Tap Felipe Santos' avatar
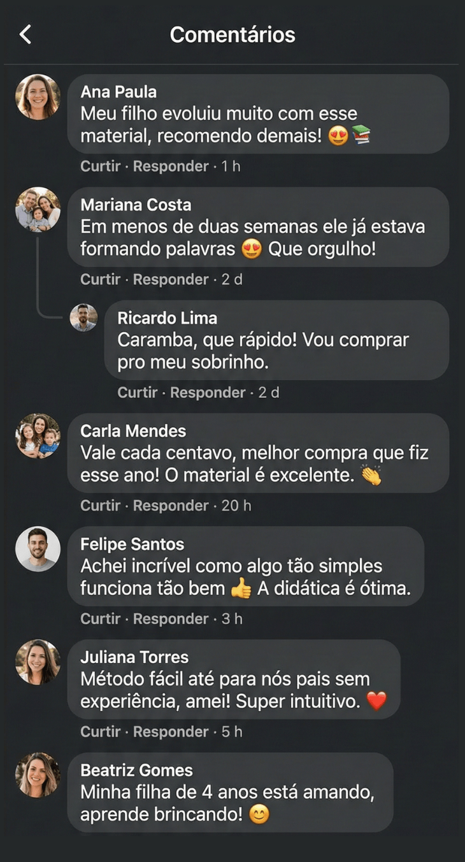 [38, 549]
